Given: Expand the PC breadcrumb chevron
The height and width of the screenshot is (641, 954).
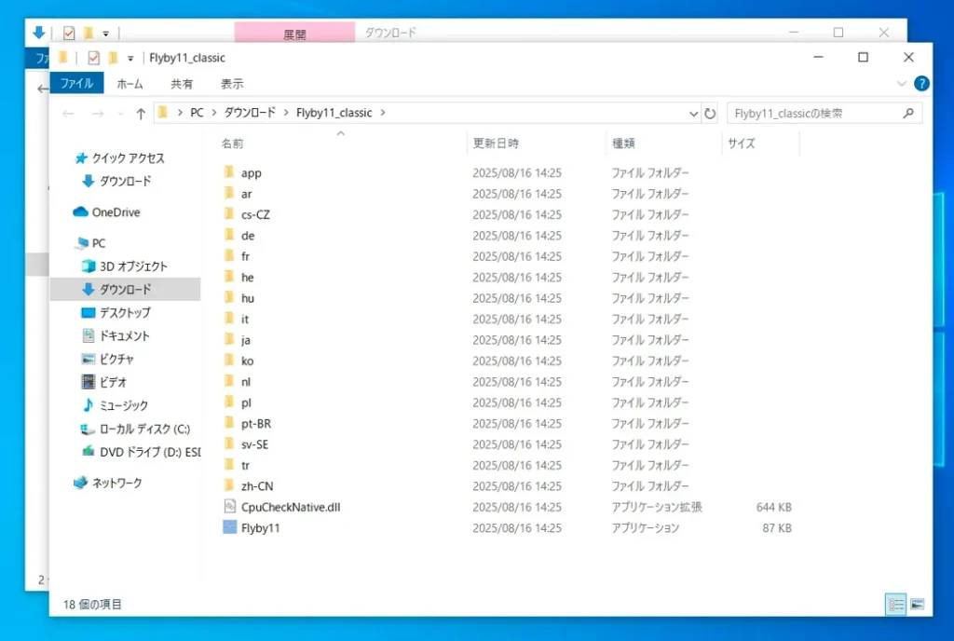Looking at the screenshot, I should click(213, 113).
